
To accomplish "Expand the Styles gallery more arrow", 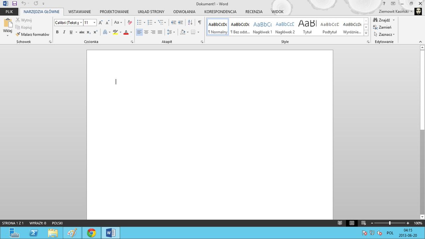I will click(366, 33).
